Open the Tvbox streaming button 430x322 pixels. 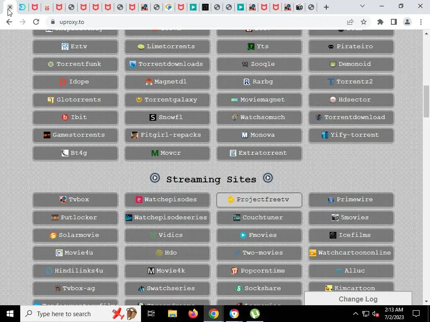75,200
